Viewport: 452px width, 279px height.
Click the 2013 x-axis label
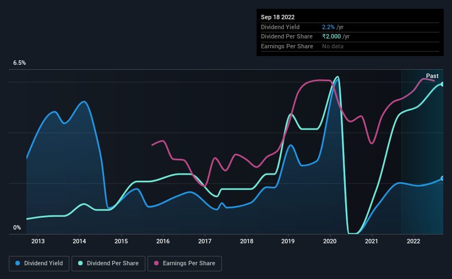[38, 241]
